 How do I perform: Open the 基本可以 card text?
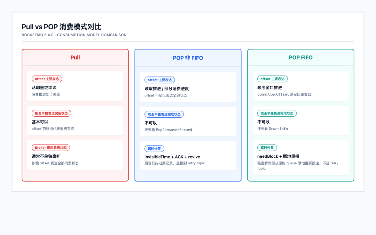pyautogui.click(x=40, y=122)
